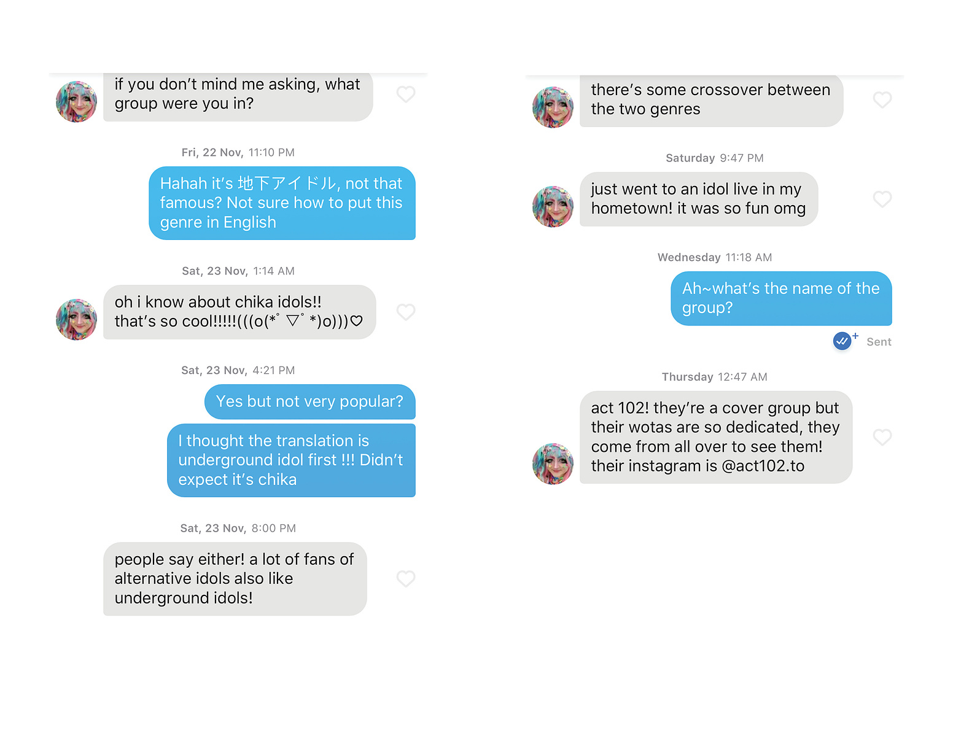Like the 'oh i know about chika idols' message
Image resolution: width=953 pixels, height=736 pixels.
click(406, 312)
